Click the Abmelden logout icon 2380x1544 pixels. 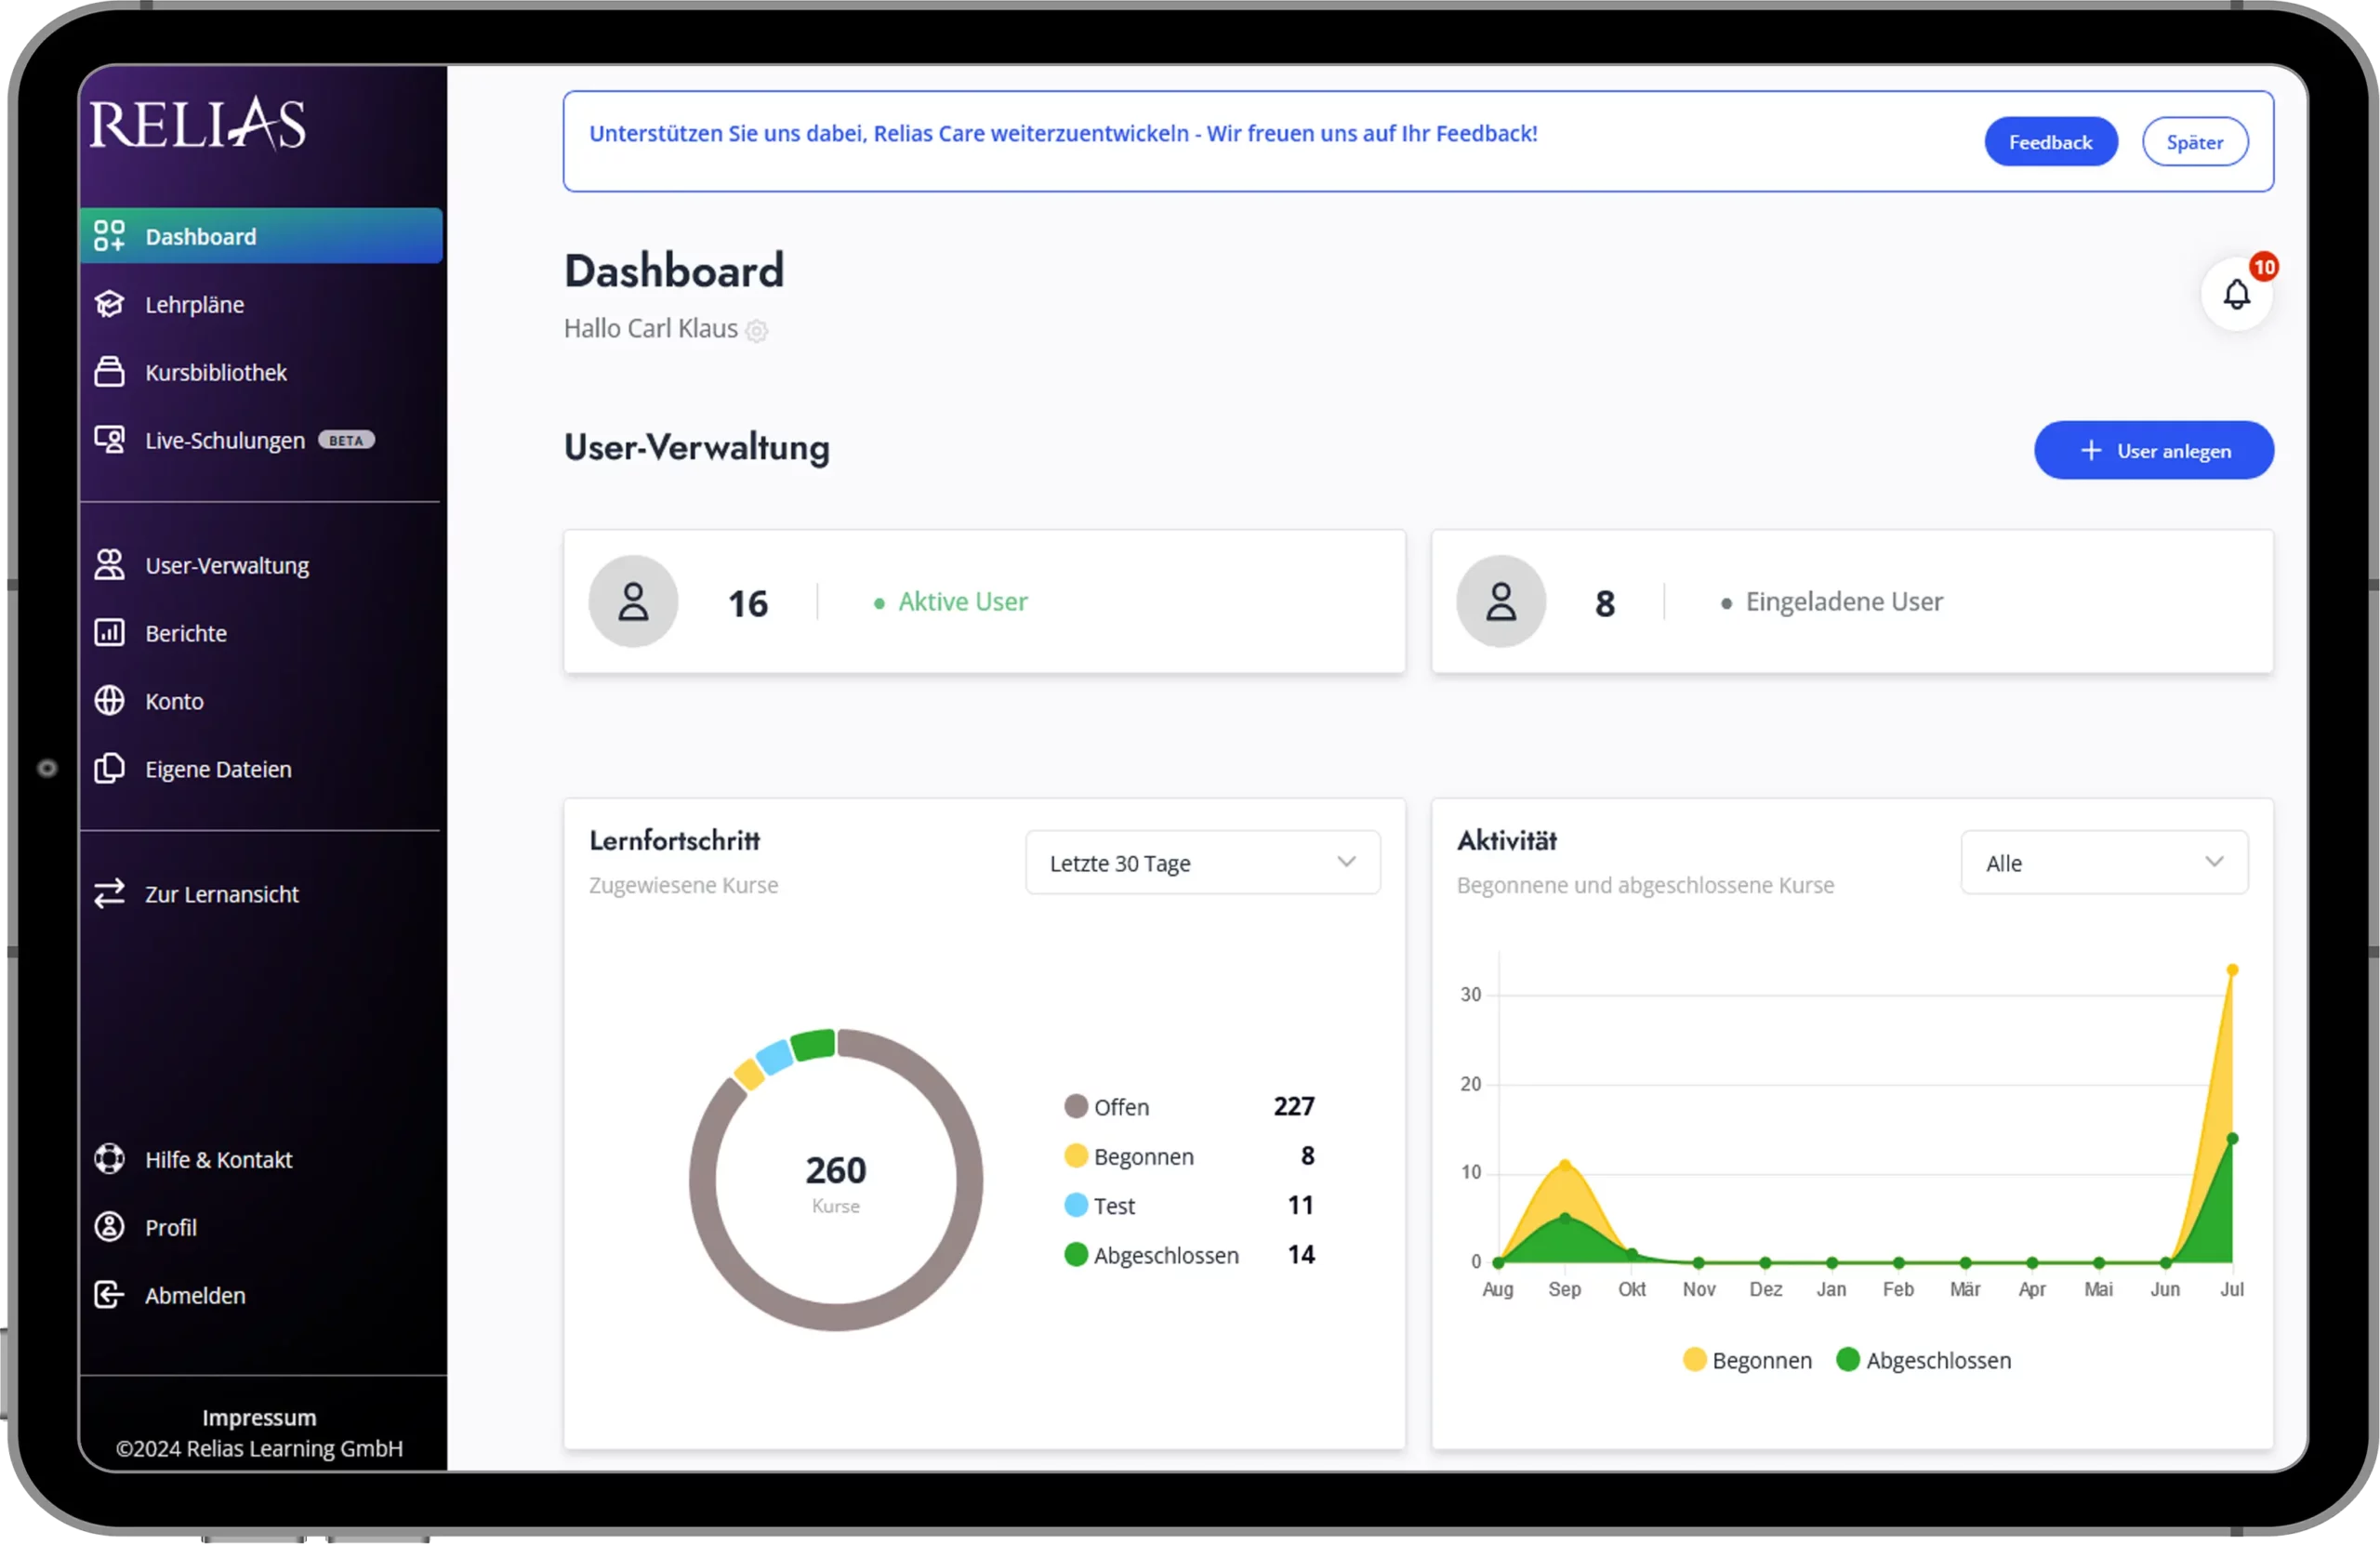coord(109,1295)
